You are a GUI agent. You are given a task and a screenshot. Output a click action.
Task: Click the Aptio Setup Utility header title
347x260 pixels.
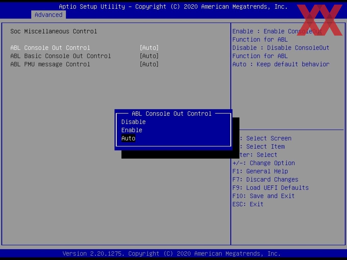click(173, 7)
